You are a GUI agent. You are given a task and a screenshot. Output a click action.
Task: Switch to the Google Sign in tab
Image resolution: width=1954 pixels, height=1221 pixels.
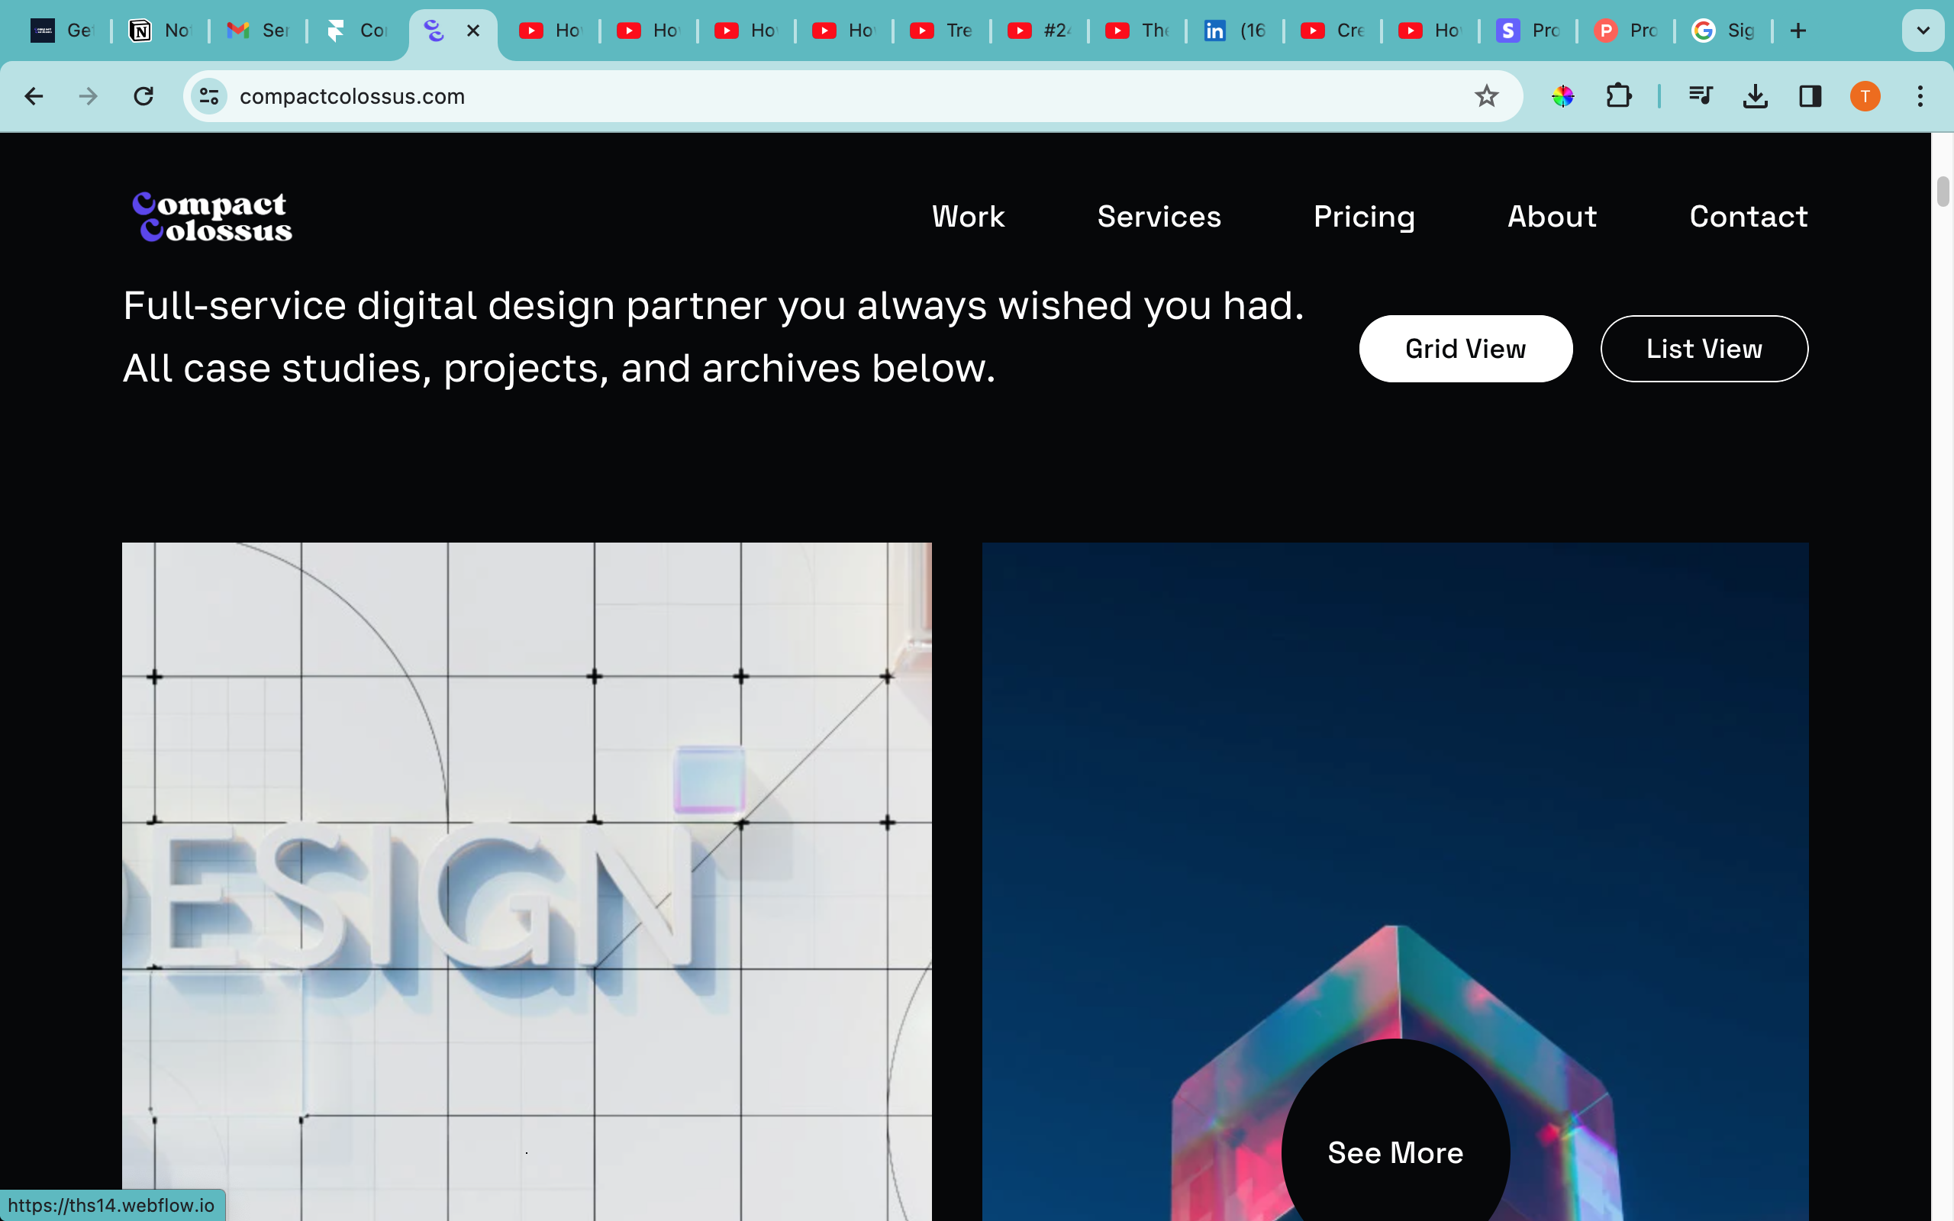coord(1723,31)
